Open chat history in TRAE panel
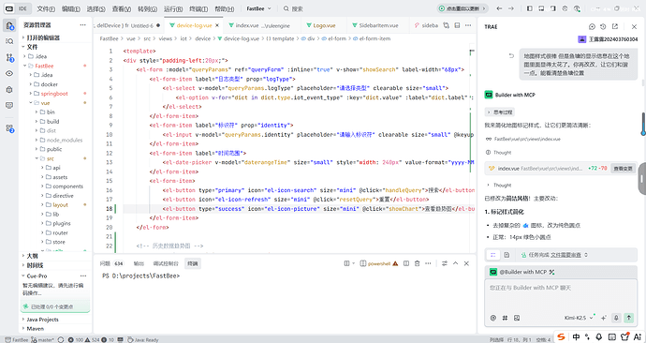646x343 pixels. point(603,26)
